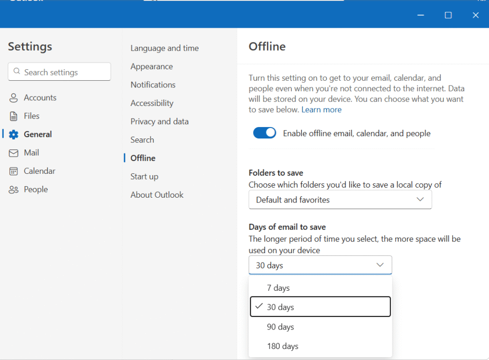Click the General gear icon
Screen dimensions: 489x360
point(14,135)
